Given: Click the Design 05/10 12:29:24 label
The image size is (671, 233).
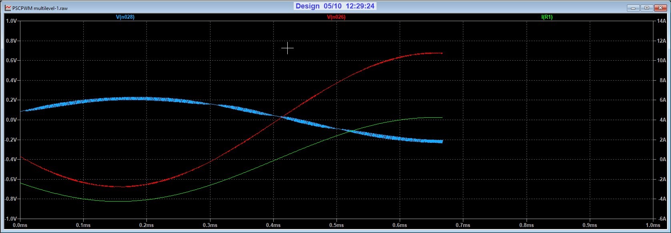Looking at the screenshot, I should (x=335, y=6).
